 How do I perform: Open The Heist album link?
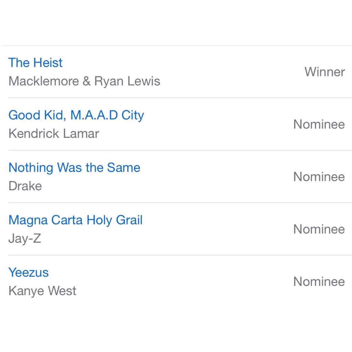[35, 63]
